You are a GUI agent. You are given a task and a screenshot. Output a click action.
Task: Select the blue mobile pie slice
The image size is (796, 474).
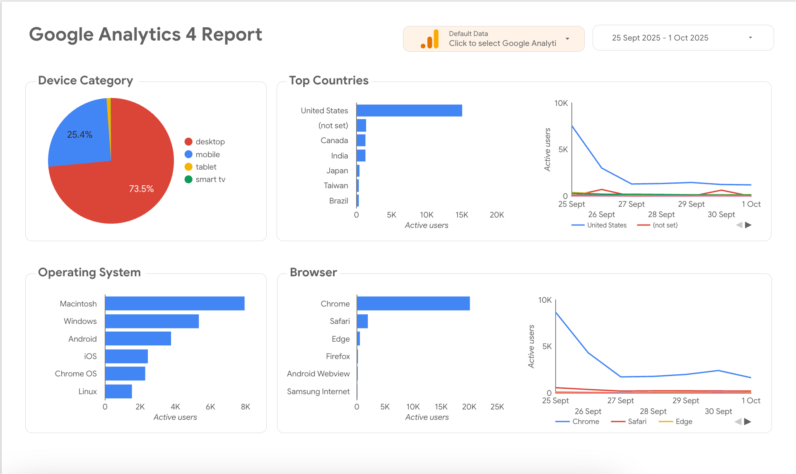pyautogui.click(x=81, y=136)
